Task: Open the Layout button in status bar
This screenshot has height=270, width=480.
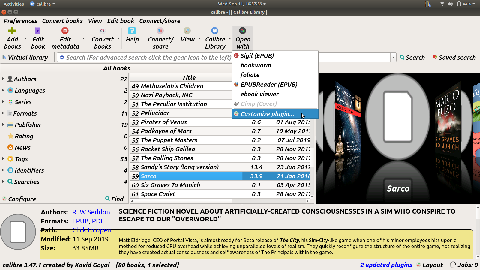Action: [x=430, y=265]
